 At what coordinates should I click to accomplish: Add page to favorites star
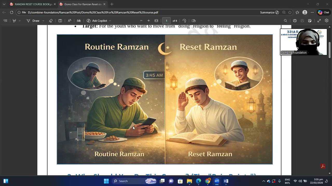[290, 12]
